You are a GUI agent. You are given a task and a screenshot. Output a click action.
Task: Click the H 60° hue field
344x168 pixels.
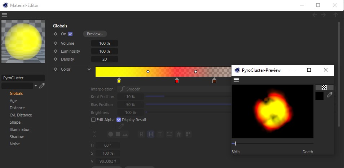click(x=108, y=145)
